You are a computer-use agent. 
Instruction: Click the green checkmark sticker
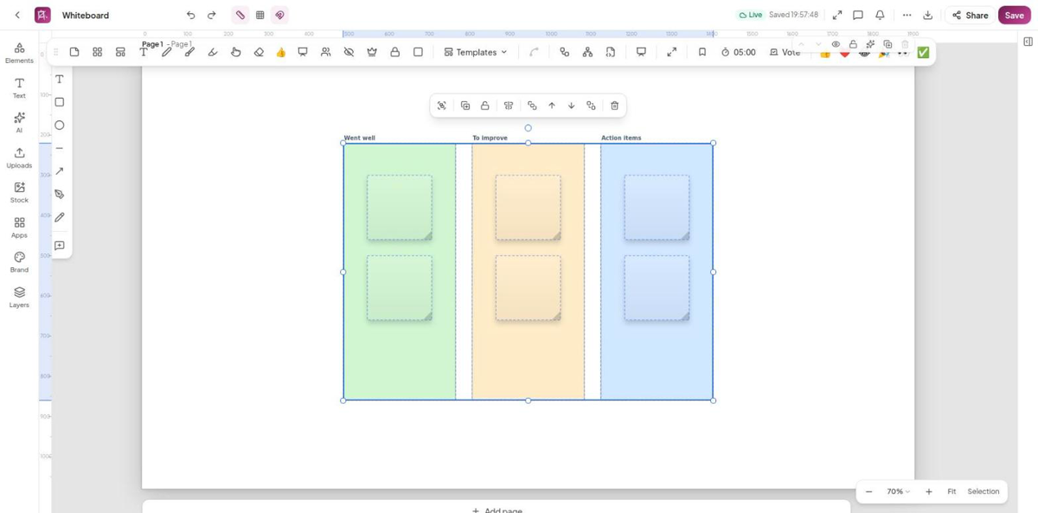click(x=923, y=53)
